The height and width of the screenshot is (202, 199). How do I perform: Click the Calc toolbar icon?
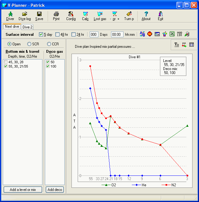click(x=85, y=16)
